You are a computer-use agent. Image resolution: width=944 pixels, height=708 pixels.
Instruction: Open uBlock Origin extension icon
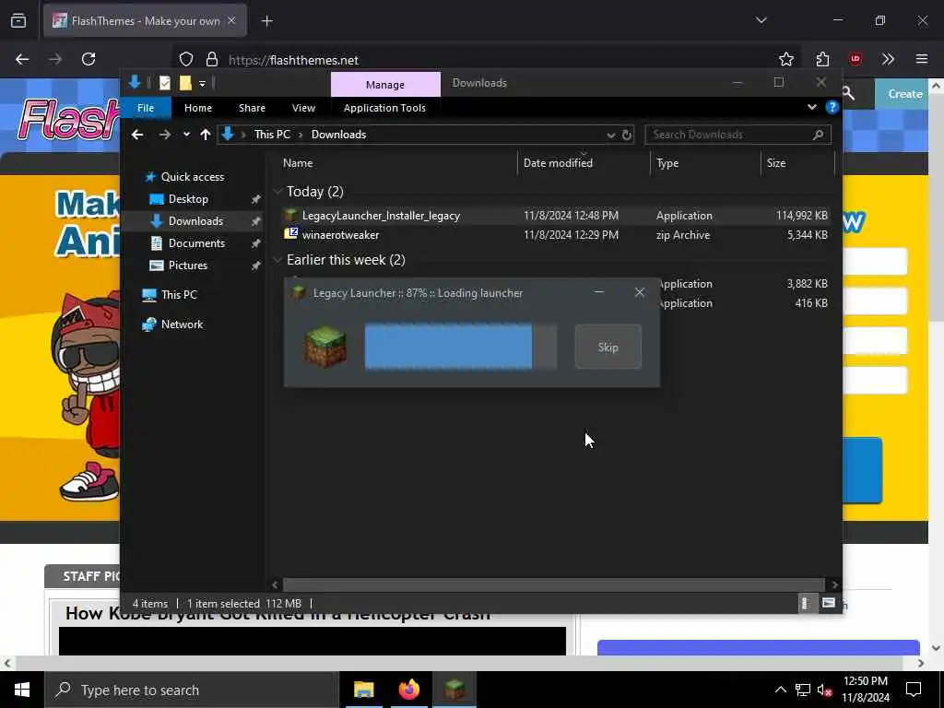tap(855, 59)
